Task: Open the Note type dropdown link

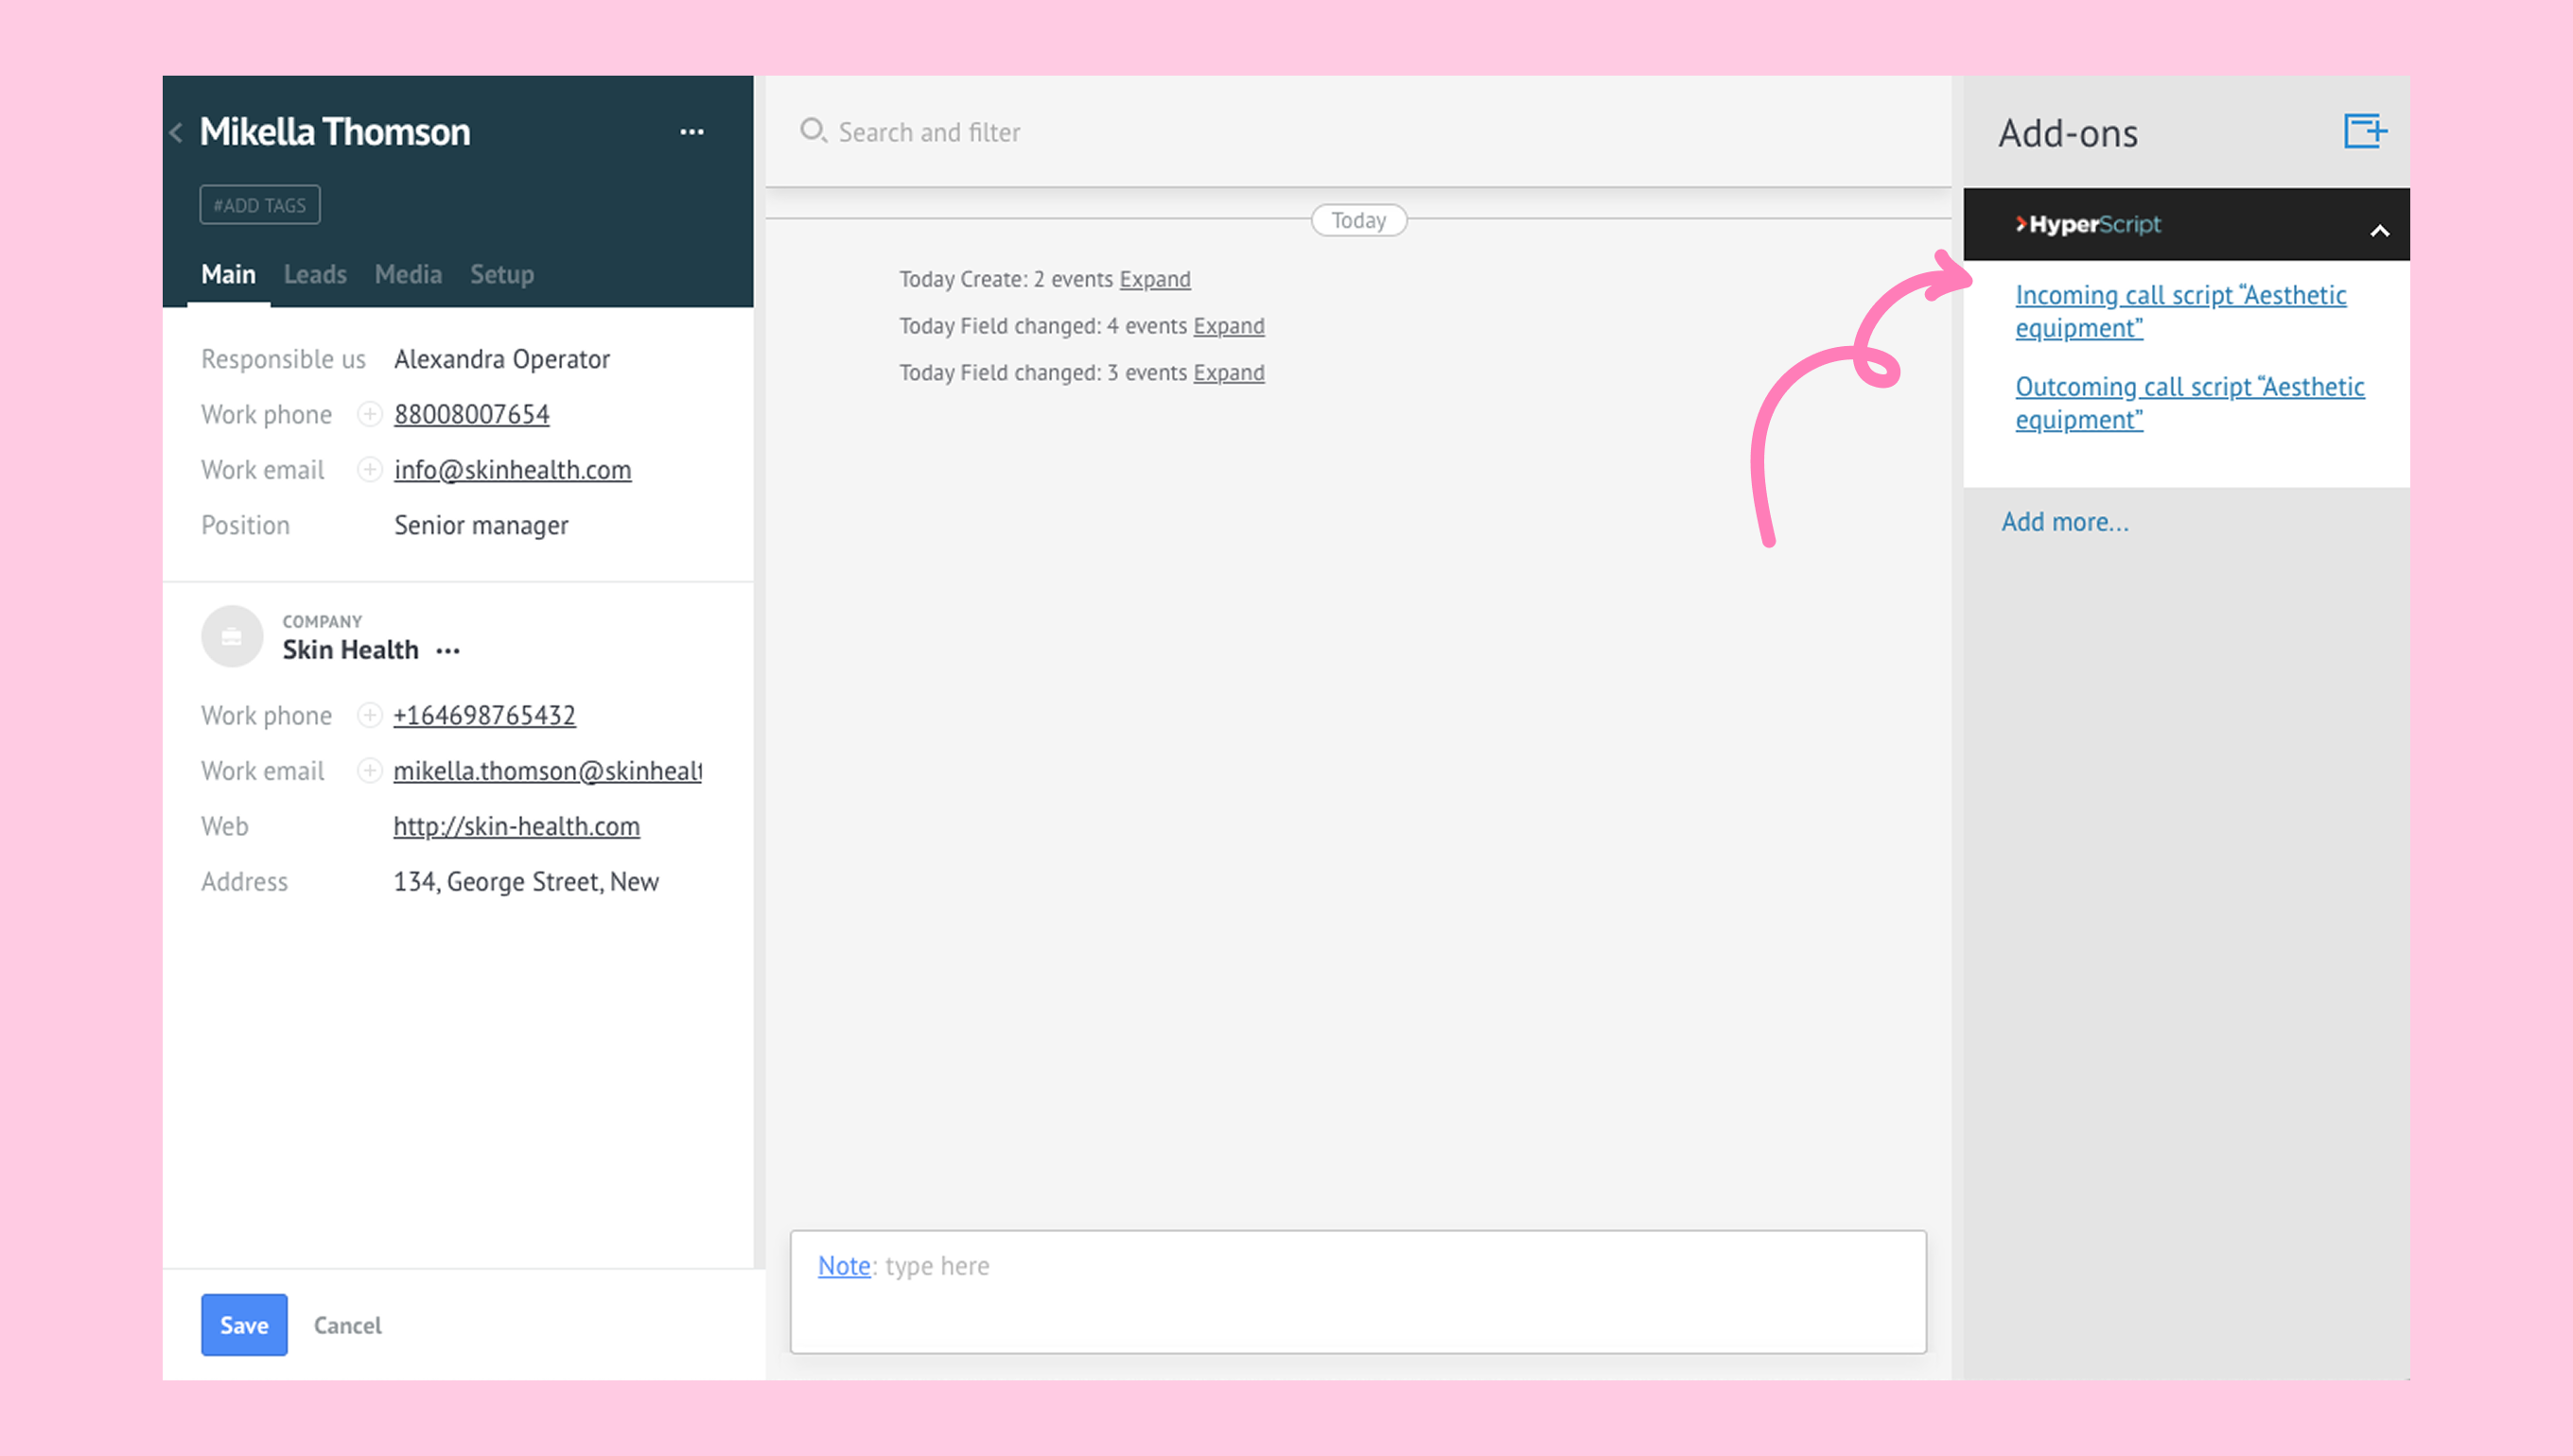Action: (844, 1265)
